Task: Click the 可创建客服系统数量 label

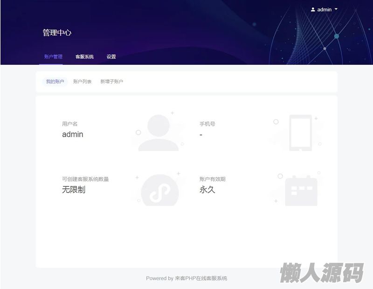Action: pyautogui.click(x=85, y=179)
